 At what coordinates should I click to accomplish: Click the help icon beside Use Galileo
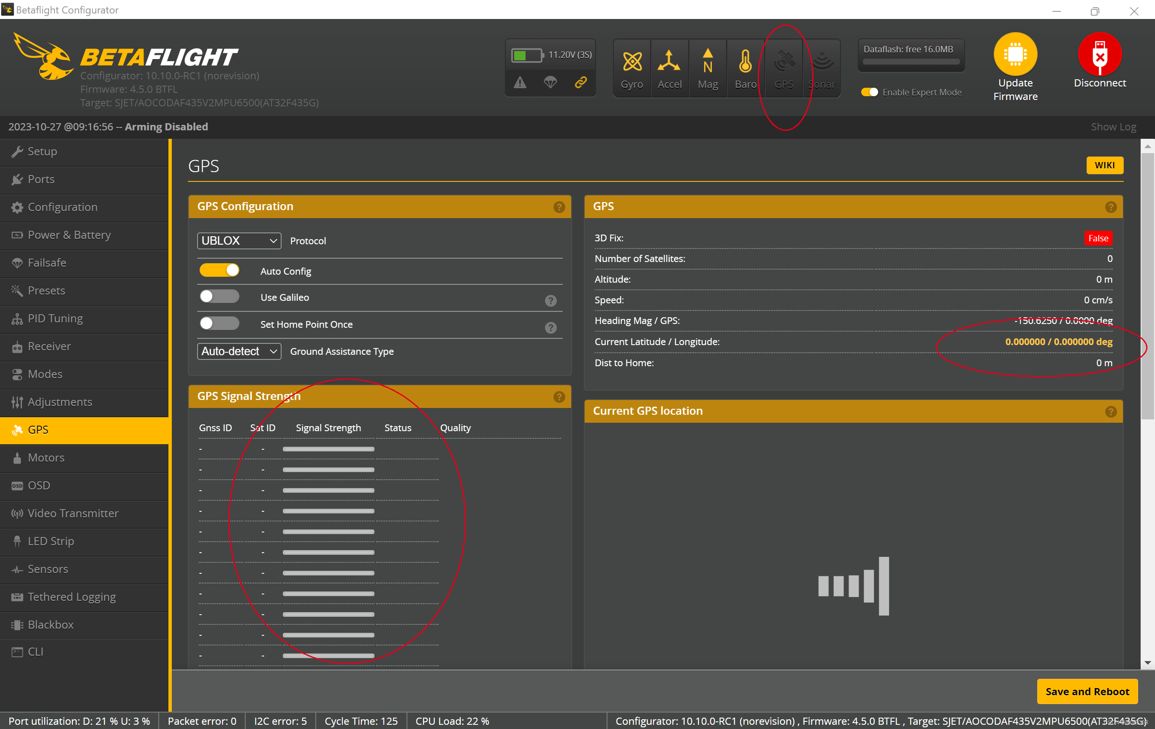(550, 300)
